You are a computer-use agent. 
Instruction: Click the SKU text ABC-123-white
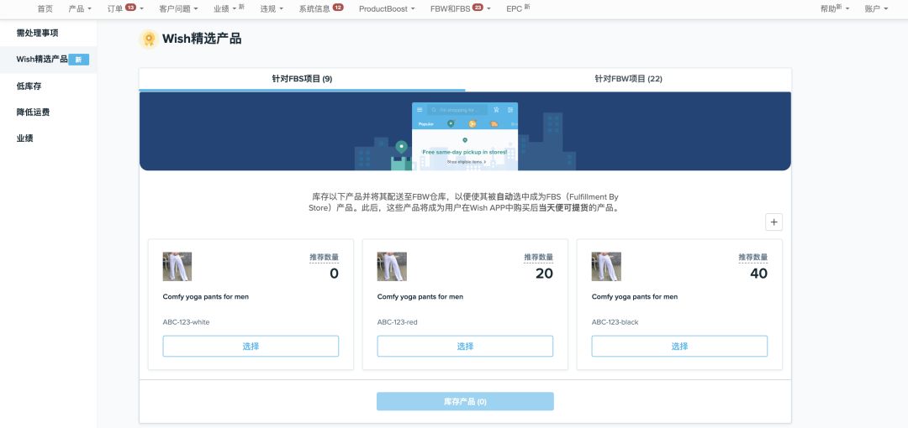coord(186,322)
